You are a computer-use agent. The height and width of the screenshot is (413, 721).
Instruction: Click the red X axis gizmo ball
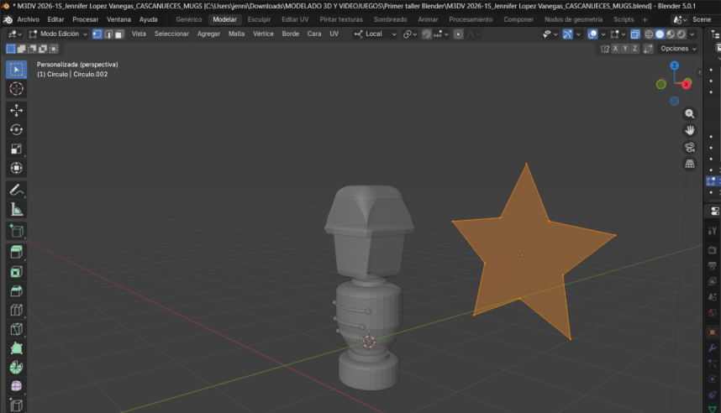[687, 84]
